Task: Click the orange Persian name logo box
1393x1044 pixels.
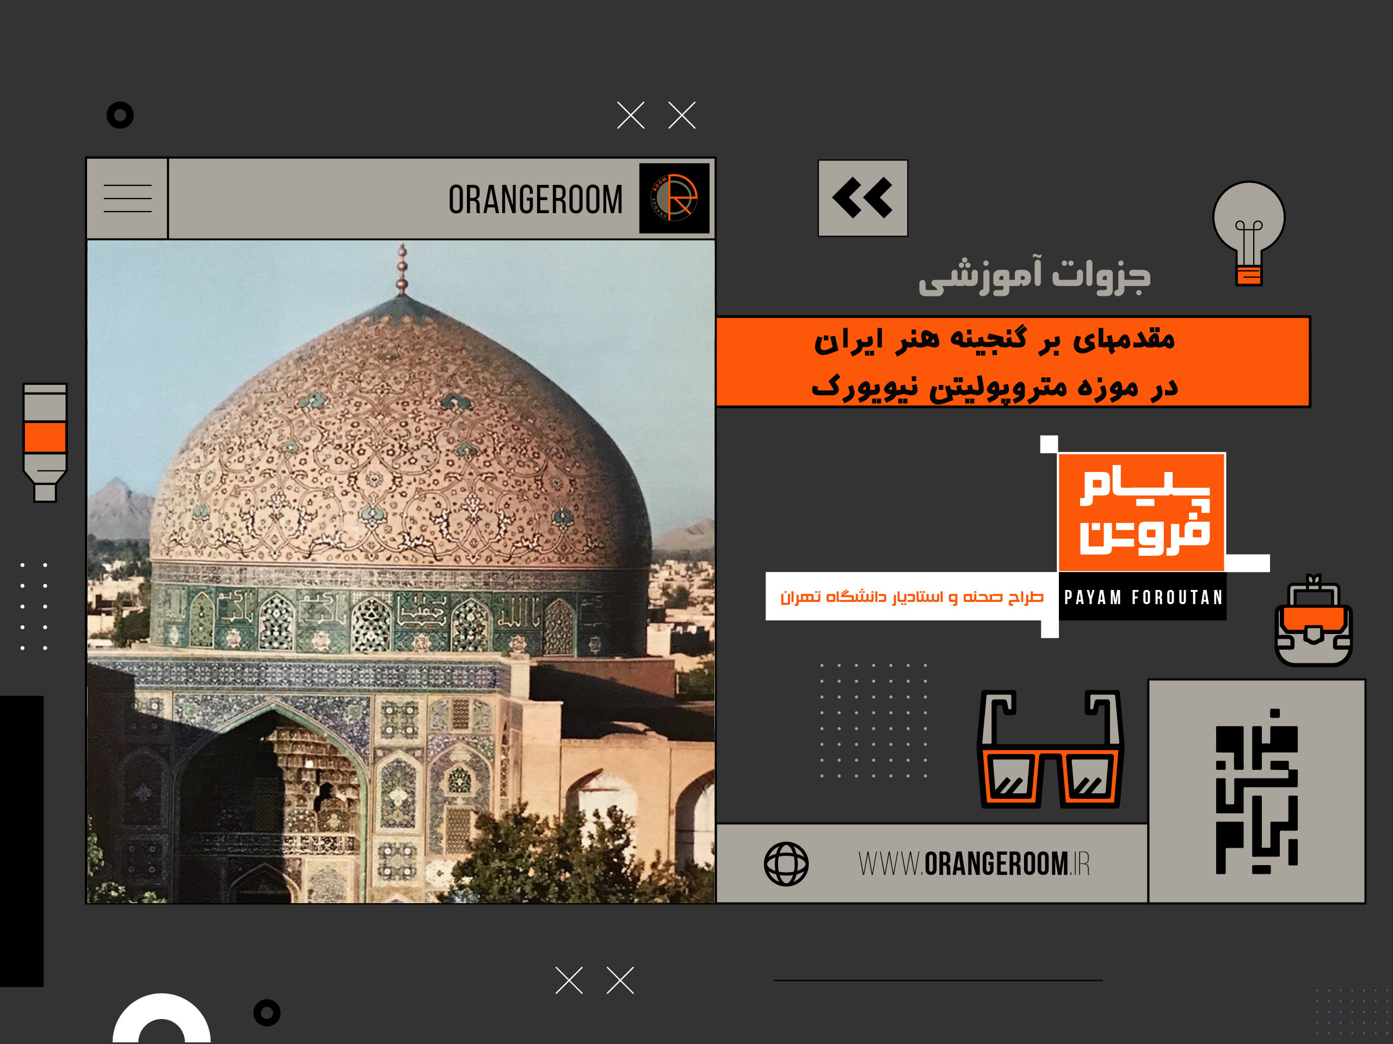Action: pyautogui.click(x=1142, y=512)
